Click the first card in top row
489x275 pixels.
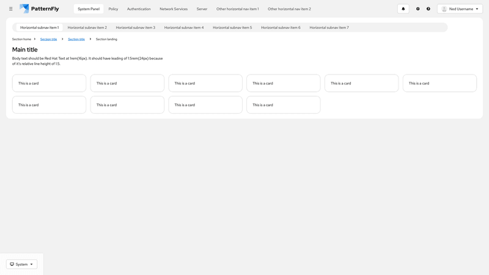[x=49, y=83]
